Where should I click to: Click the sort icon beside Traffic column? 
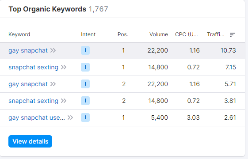233,34
